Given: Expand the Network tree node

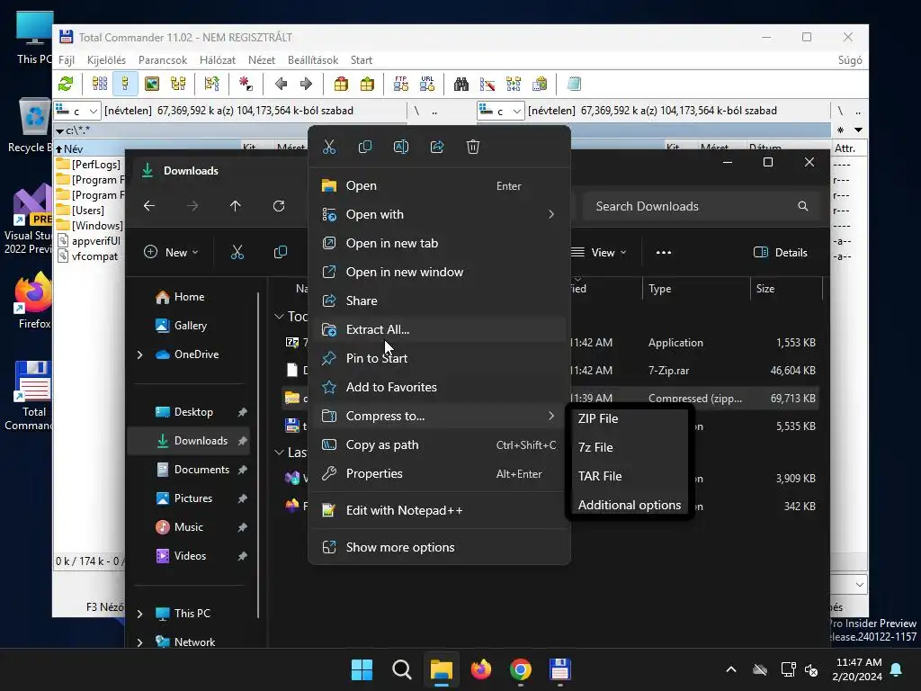Looking at the screenshot, I should pyautogui.click(x=139, y=642).
